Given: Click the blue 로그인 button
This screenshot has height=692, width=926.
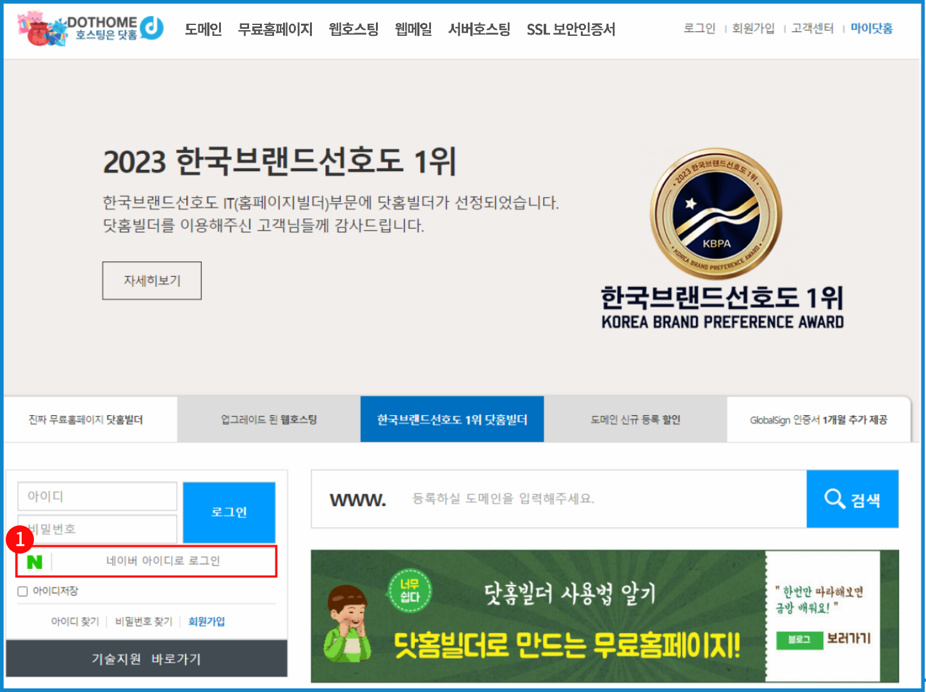Looking at the screenshot, I should [229, 512].
